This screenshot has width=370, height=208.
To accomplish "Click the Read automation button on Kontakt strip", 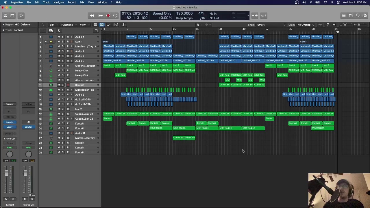I will (10, 148).
